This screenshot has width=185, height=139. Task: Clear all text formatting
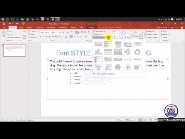(67, 32)
